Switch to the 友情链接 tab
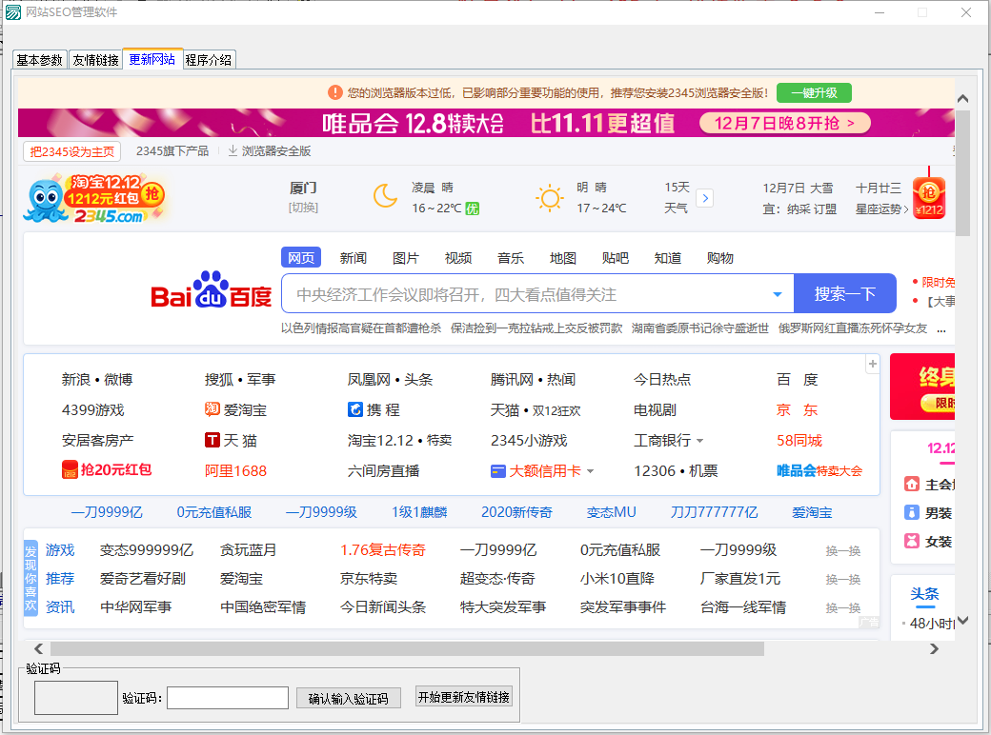The width and height of the screenshot is (991, 735). coord(95,60)
